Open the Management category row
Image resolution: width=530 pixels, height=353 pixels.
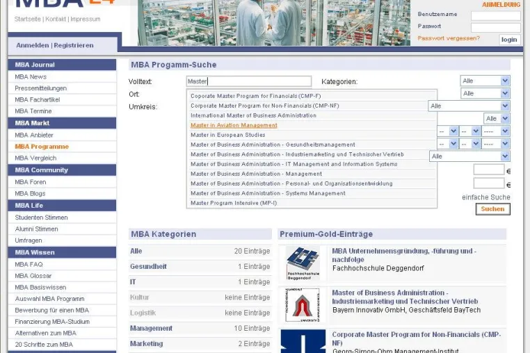click(x=200, y=329)
